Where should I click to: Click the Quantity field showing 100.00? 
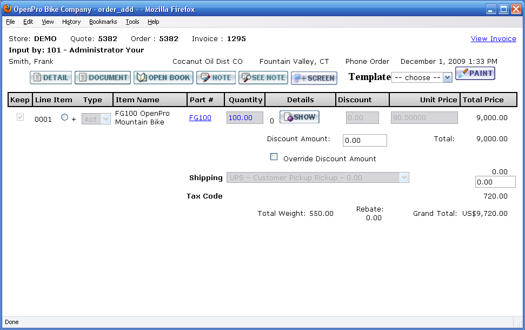point(244,118)
